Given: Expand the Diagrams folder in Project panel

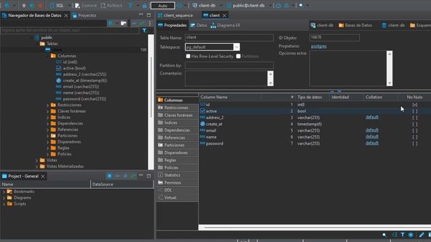Looking at the screenshot, I should [x=4, y=198].
